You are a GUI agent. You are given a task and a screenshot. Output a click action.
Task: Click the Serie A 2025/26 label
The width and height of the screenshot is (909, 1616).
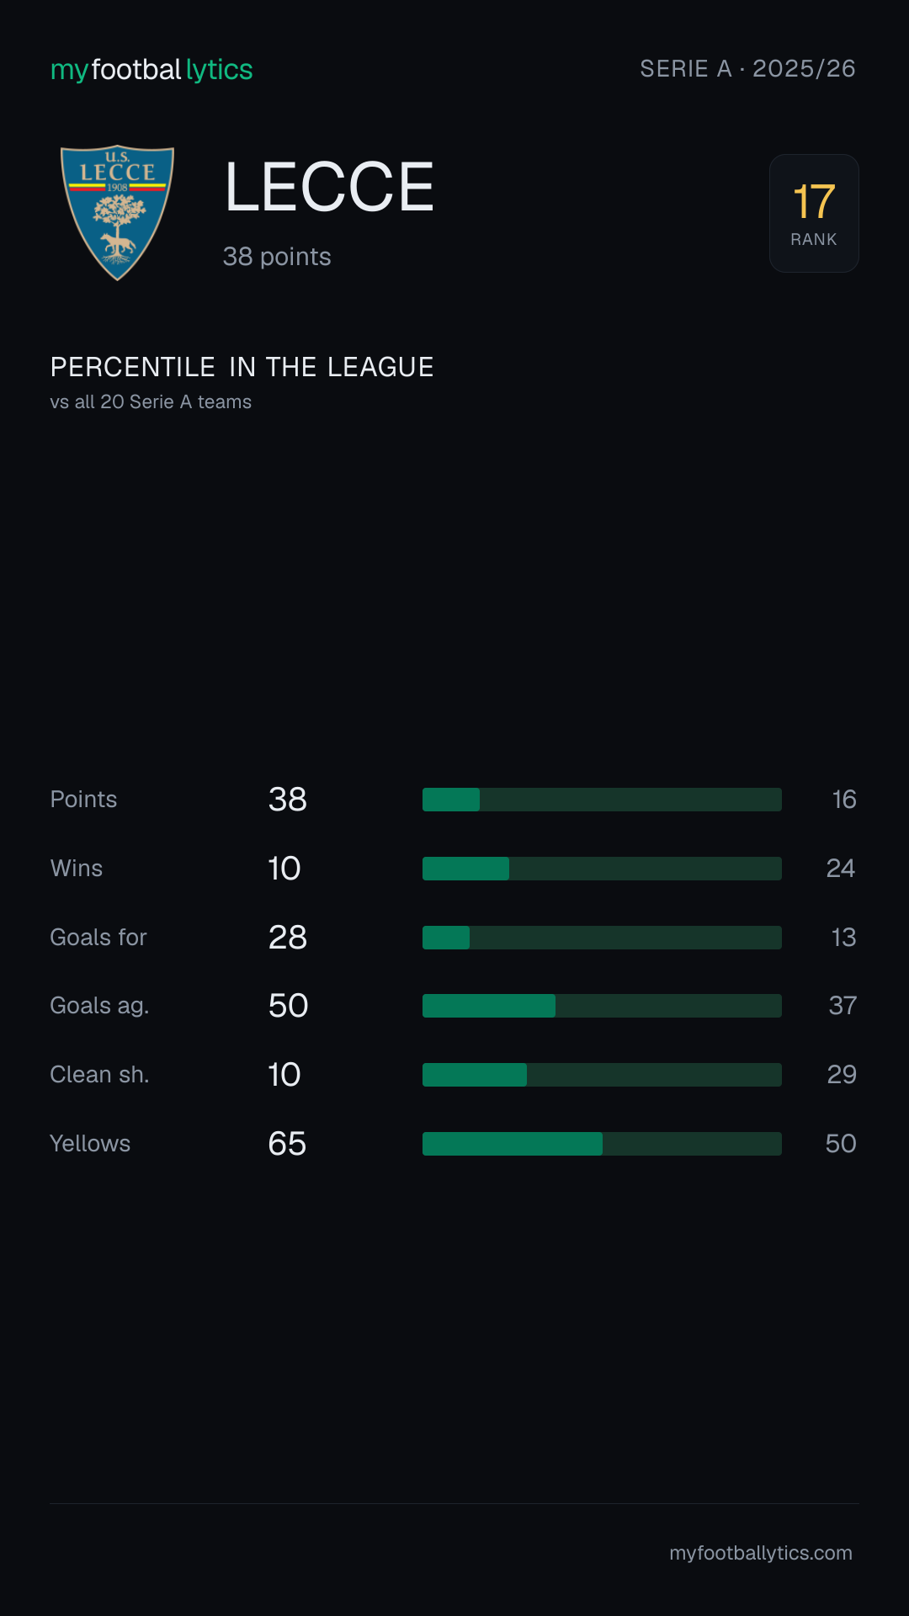pyautogui.click(x=747, y=68)
